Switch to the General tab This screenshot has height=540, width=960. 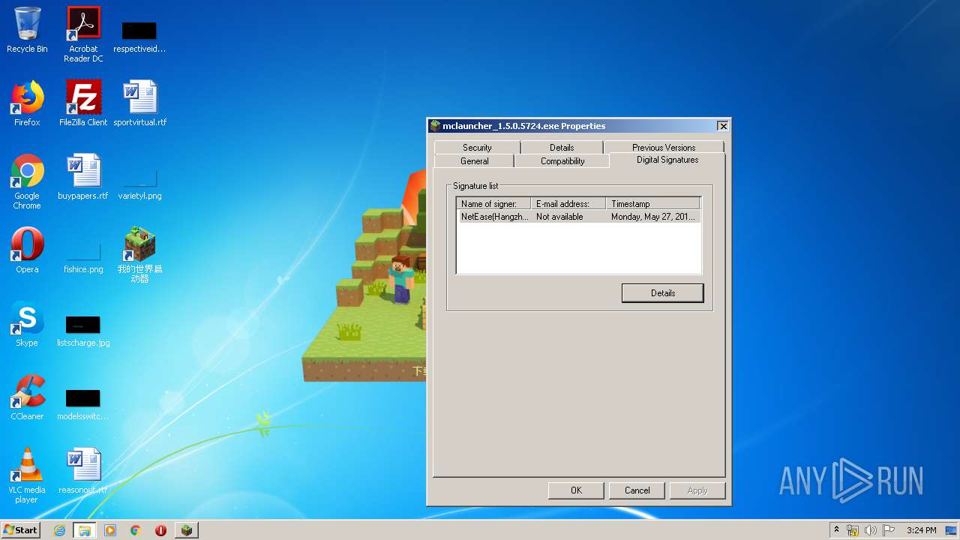click(x=474, y=161)
